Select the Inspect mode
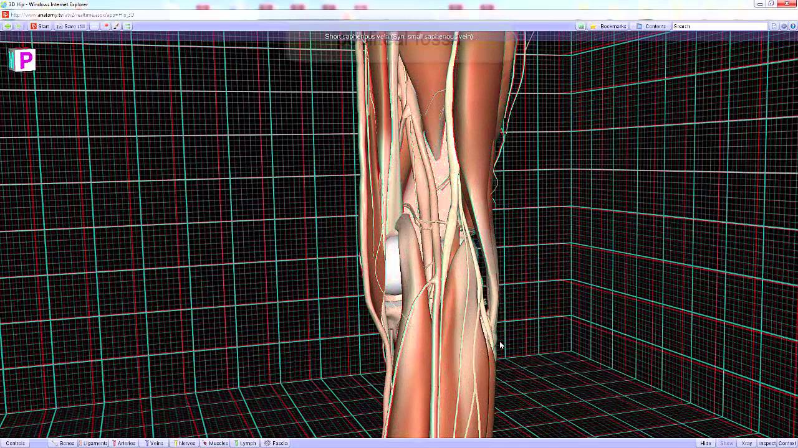This screenshot has height=448, width=798. [x=767, y=443]
